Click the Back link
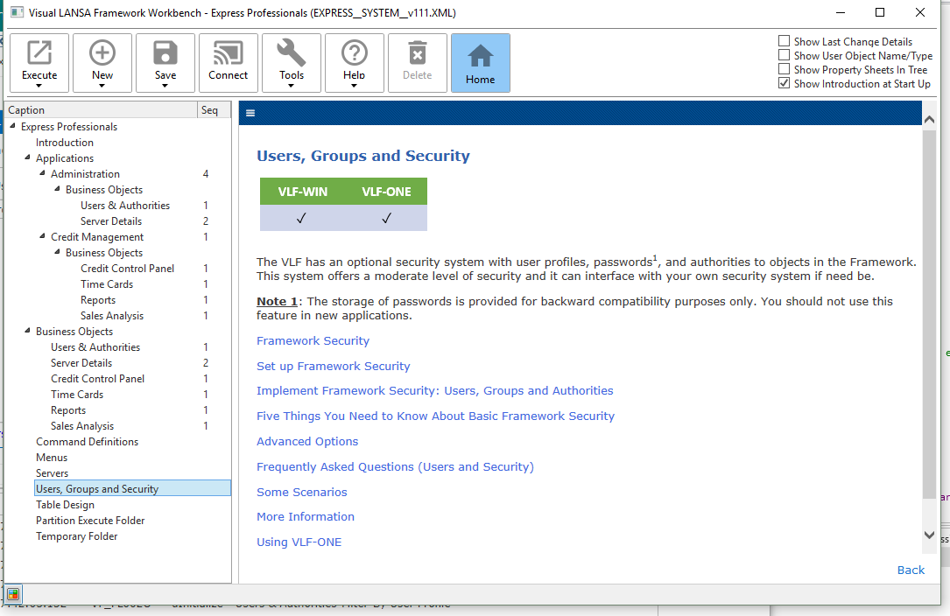This screenshot has width=950, height=616. tap(911, 570)
